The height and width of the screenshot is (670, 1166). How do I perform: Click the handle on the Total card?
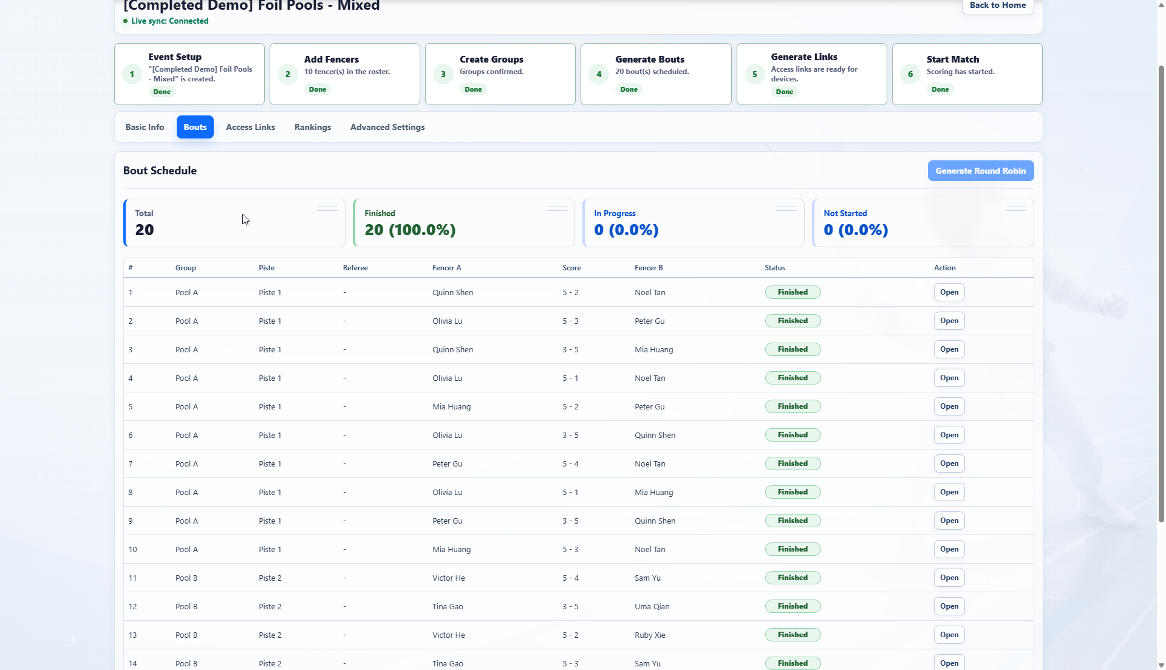(327, 208)
